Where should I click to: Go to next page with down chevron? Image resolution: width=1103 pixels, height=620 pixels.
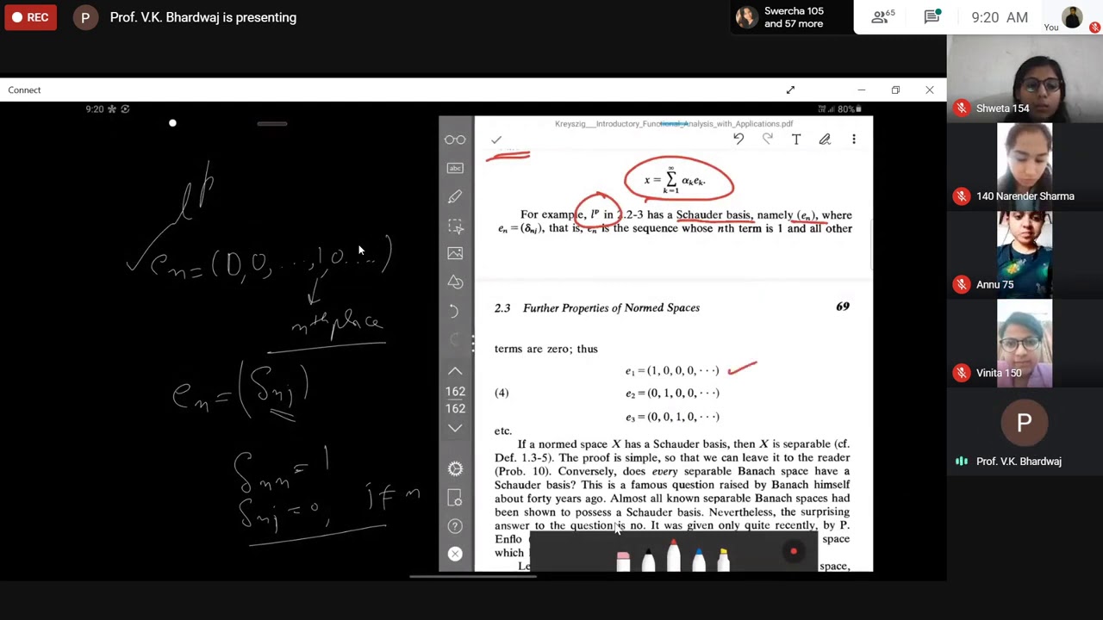[455, 428]
